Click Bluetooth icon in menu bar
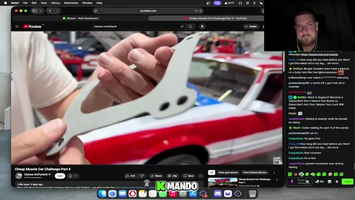This screenshot has height=200, width=355. [x=254, y=3]
